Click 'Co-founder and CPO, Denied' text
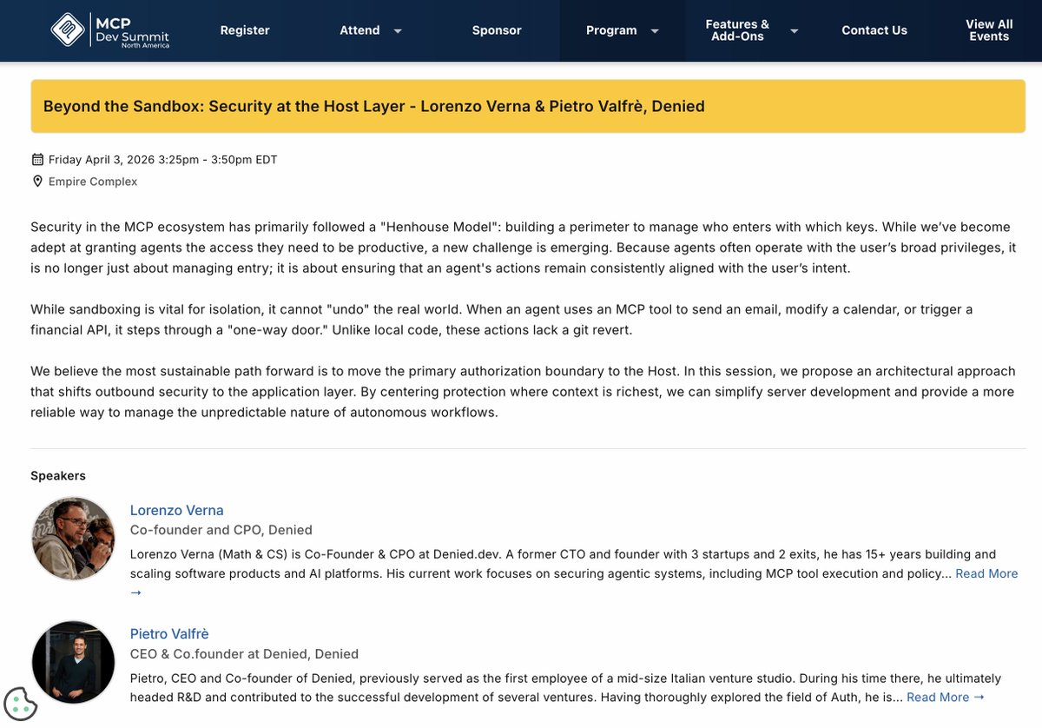Image resolution: width=1042 pixels, height=728 pixels. tap(221, 530)
